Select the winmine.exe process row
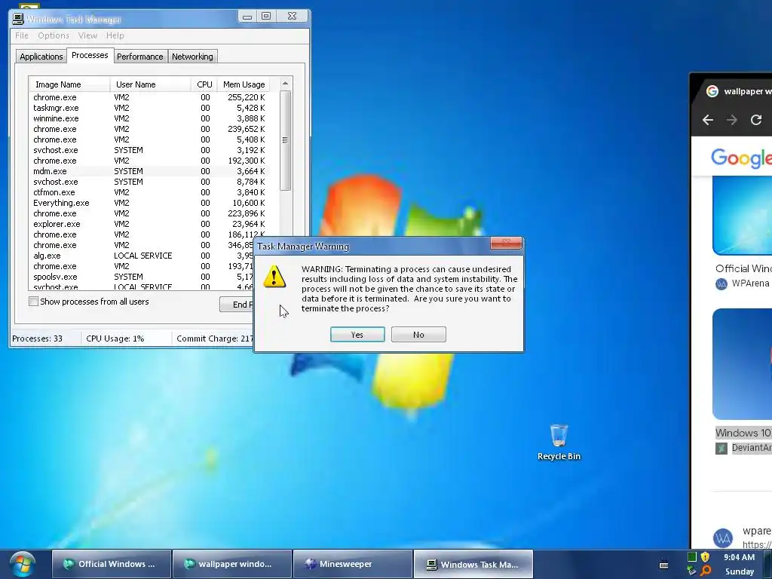The image size is (772, 579). point(149,118)
